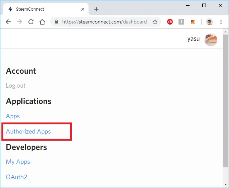Open the red Authy extension icon
229x188 pixels.
170,22
